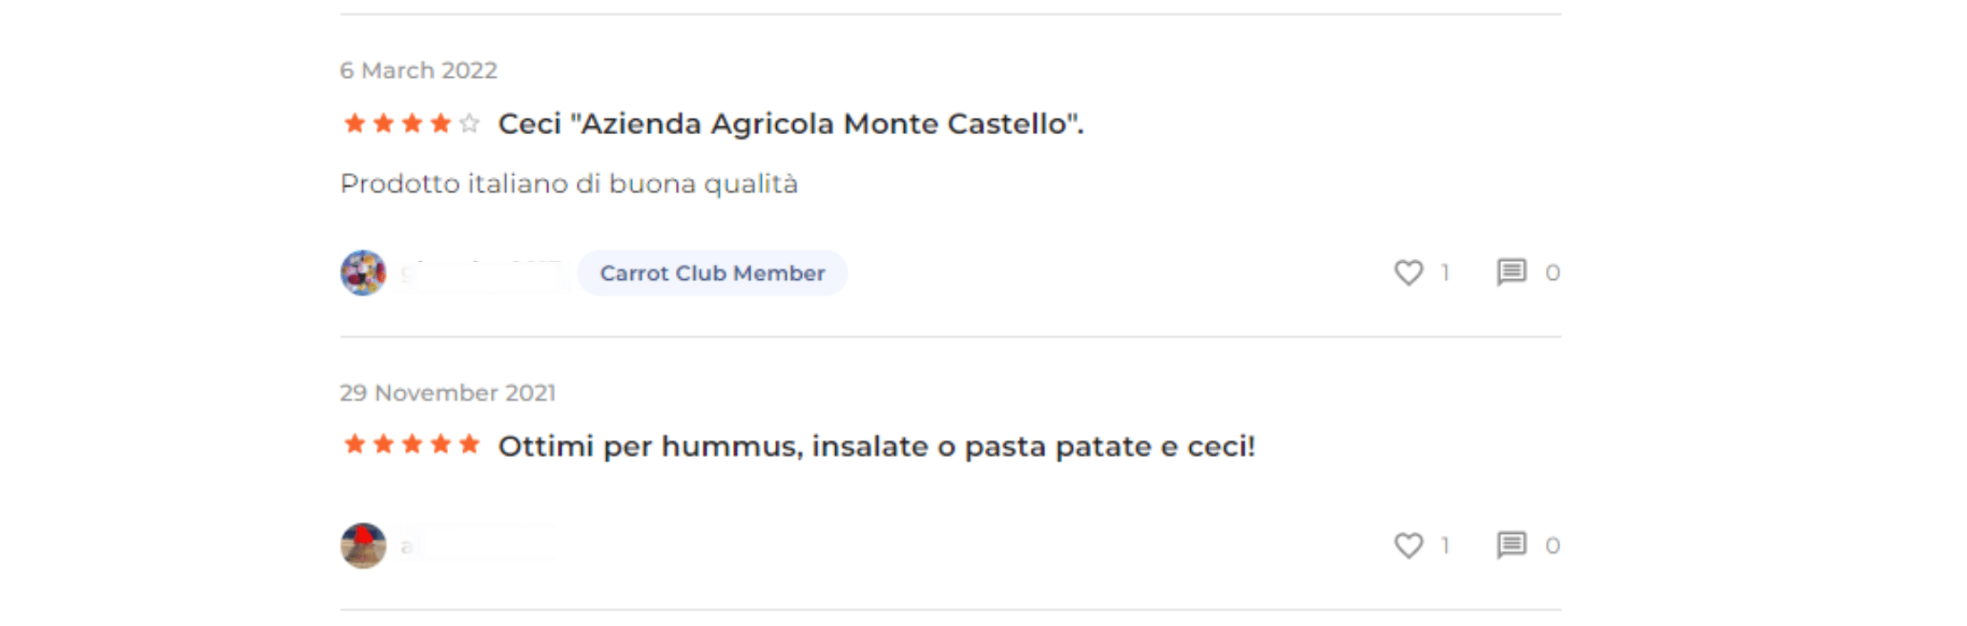Like the "Ceci Azienda Agricola Monte Castello" review
The height and width of the screenshot is (626, 1967).
pyautogui.click(x=1408, y=273)
